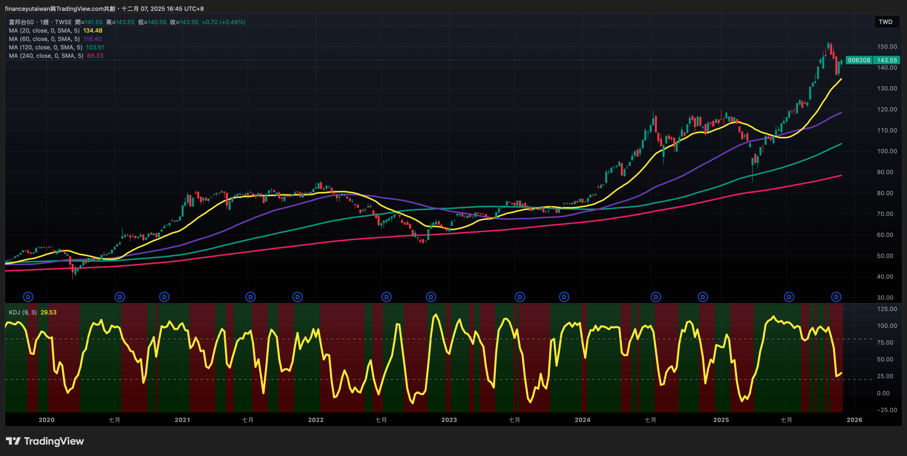Select the MA 20 indicator legend
907x456 pixels.
tap(44, 31)
